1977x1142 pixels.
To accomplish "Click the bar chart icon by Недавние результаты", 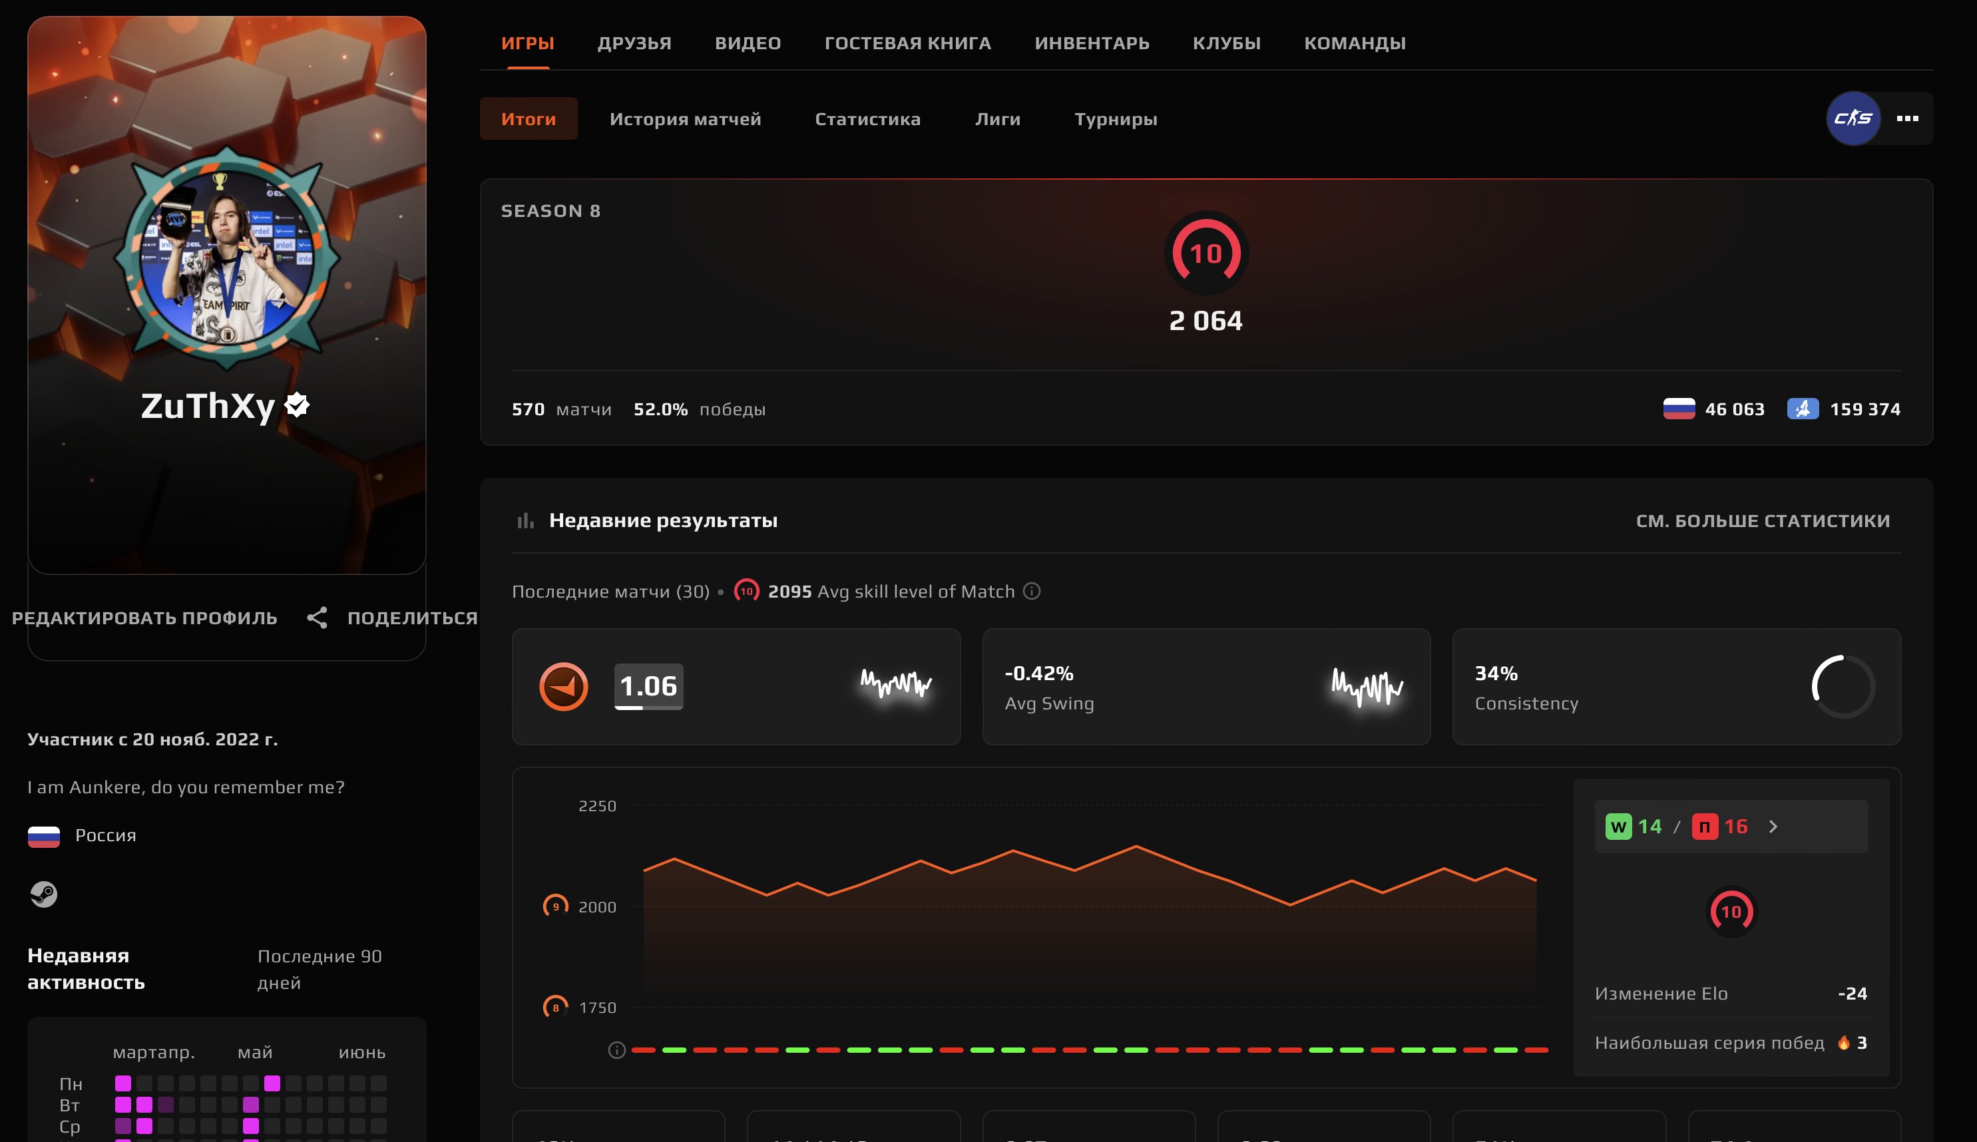I will coord(526,520).
